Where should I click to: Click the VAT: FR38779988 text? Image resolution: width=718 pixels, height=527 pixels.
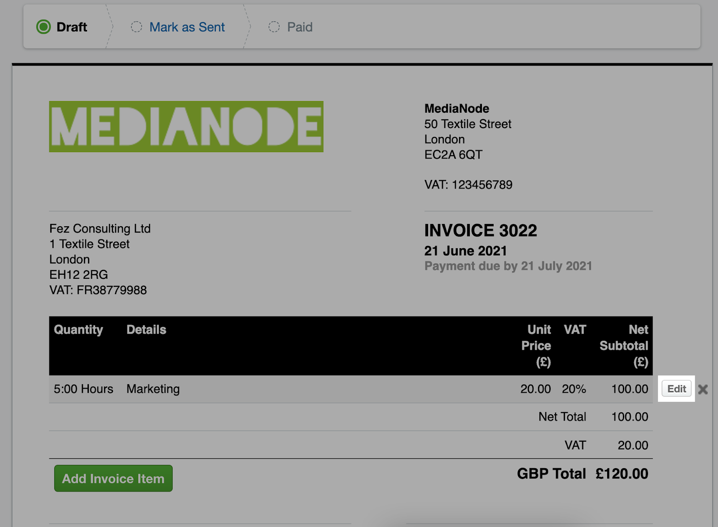98,290
